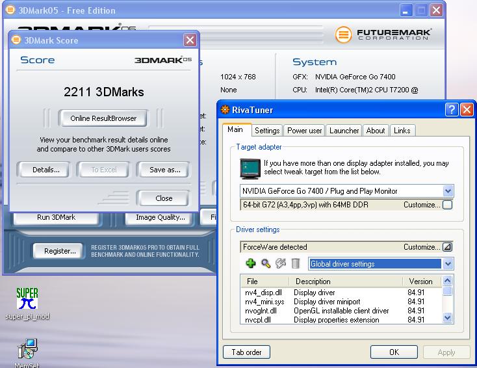This screenshot has height=368, width=477.
Task: Open the Launcher tab
Action: tap(344, 131)
